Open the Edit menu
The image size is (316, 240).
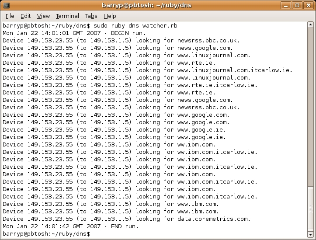[x=25, y=16]
